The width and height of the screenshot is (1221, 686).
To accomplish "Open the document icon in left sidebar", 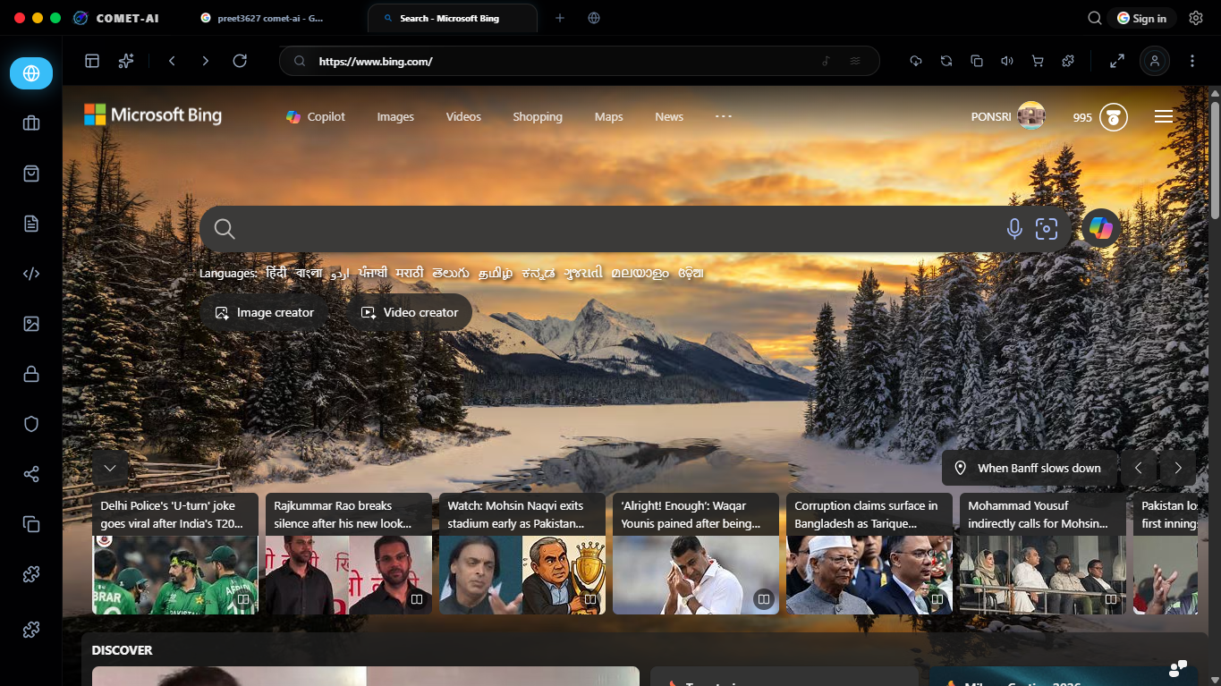I will click(x=31, y=224).
